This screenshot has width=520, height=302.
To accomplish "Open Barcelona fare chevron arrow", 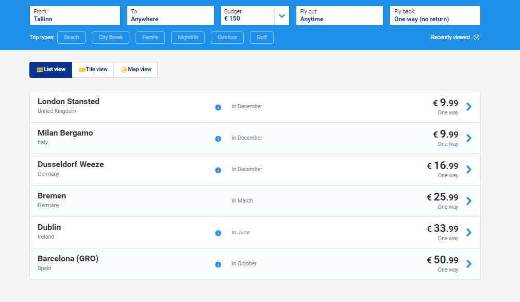I will coord(468,264).
